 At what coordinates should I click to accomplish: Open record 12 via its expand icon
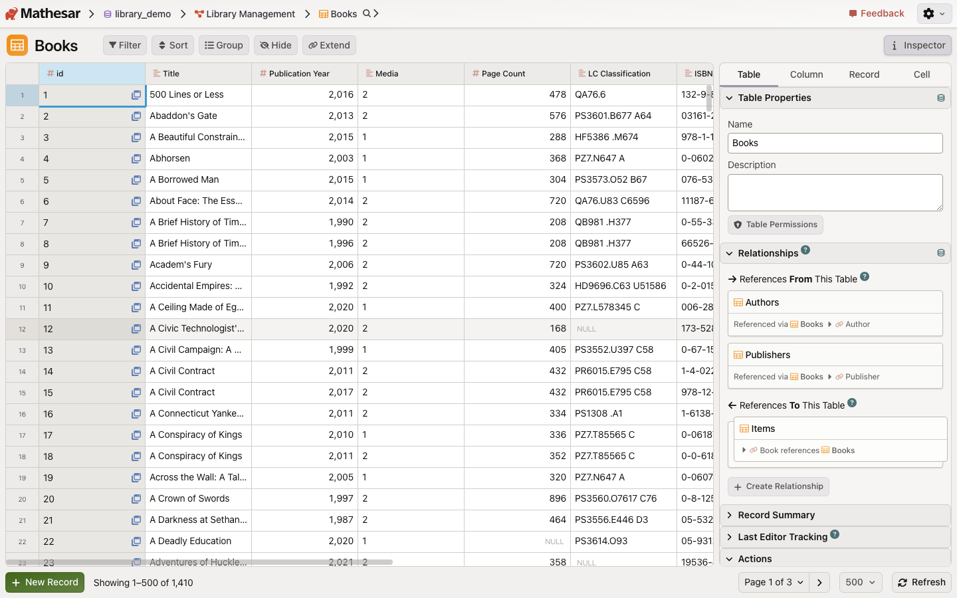click(x=136, y=329)
